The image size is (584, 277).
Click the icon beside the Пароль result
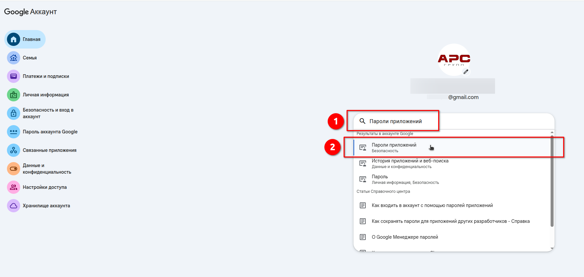tap(363, 179)
